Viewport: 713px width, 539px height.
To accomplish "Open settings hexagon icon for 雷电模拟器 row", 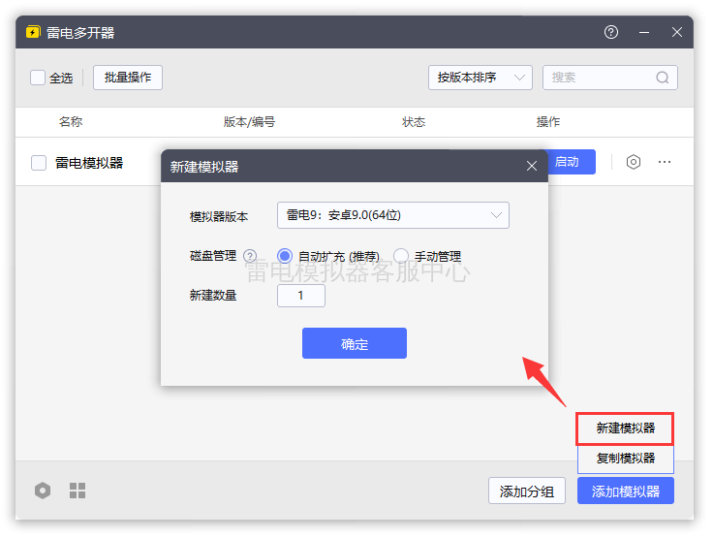I will pos(633,162).
